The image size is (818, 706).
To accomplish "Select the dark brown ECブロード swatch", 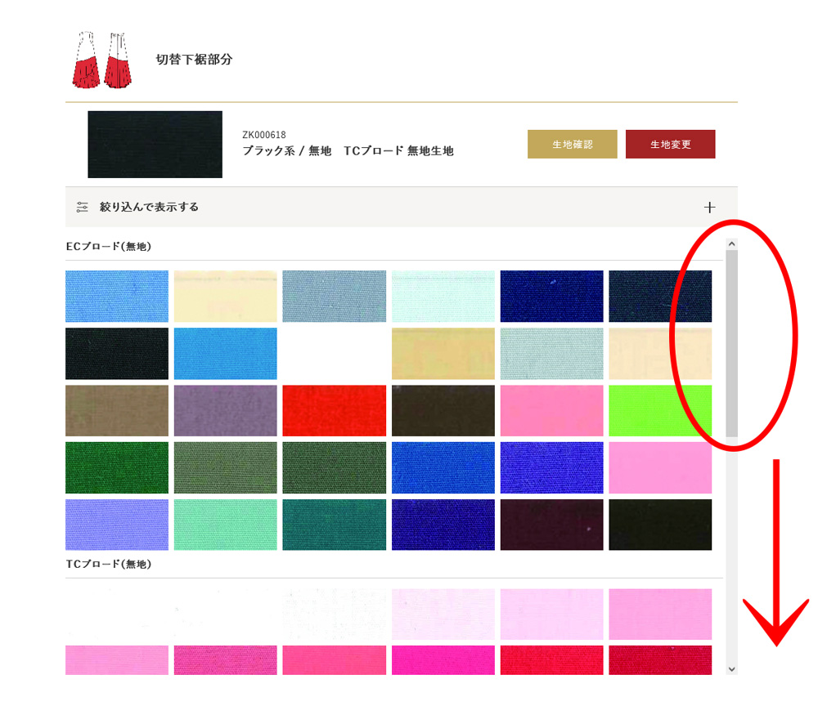I will (443, 410).
